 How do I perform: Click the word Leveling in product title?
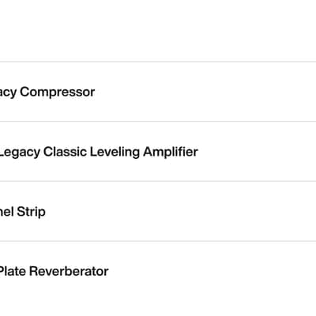tap(115, 152)
